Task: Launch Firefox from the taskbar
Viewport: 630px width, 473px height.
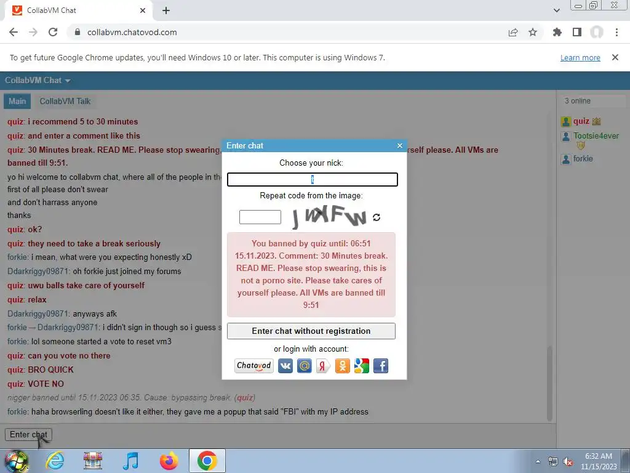Action: click(169, 461)
